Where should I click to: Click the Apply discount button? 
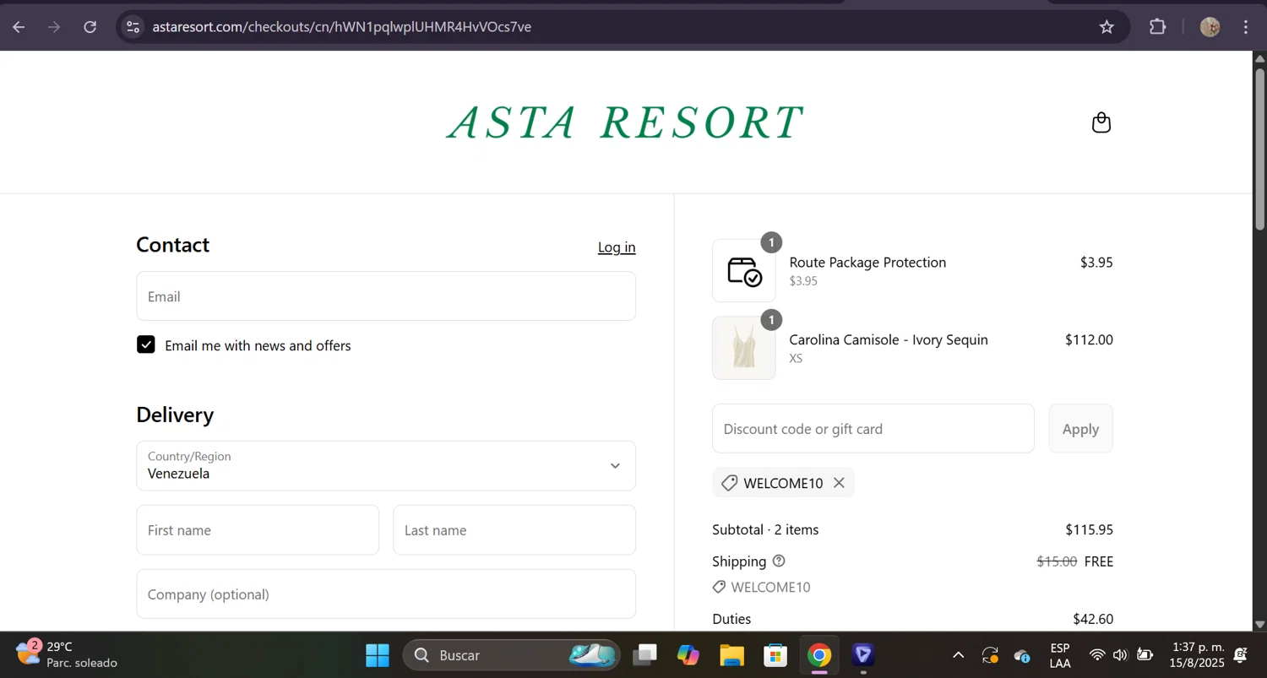tap(1080, 429)
